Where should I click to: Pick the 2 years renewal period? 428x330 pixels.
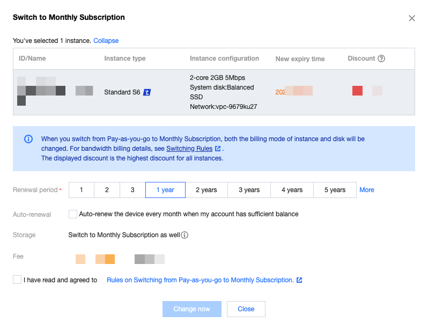pos(206,190)
